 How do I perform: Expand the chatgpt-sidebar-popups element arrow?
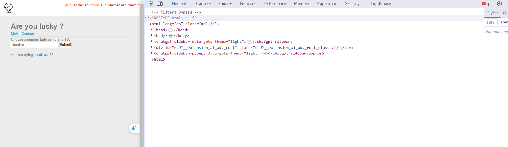[x=151, y=53]
